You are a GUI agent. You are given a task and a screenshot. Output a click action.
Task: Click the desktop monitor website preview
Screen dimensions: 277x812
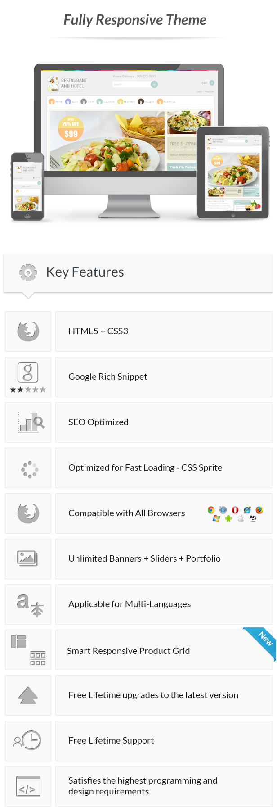(129, 140)
